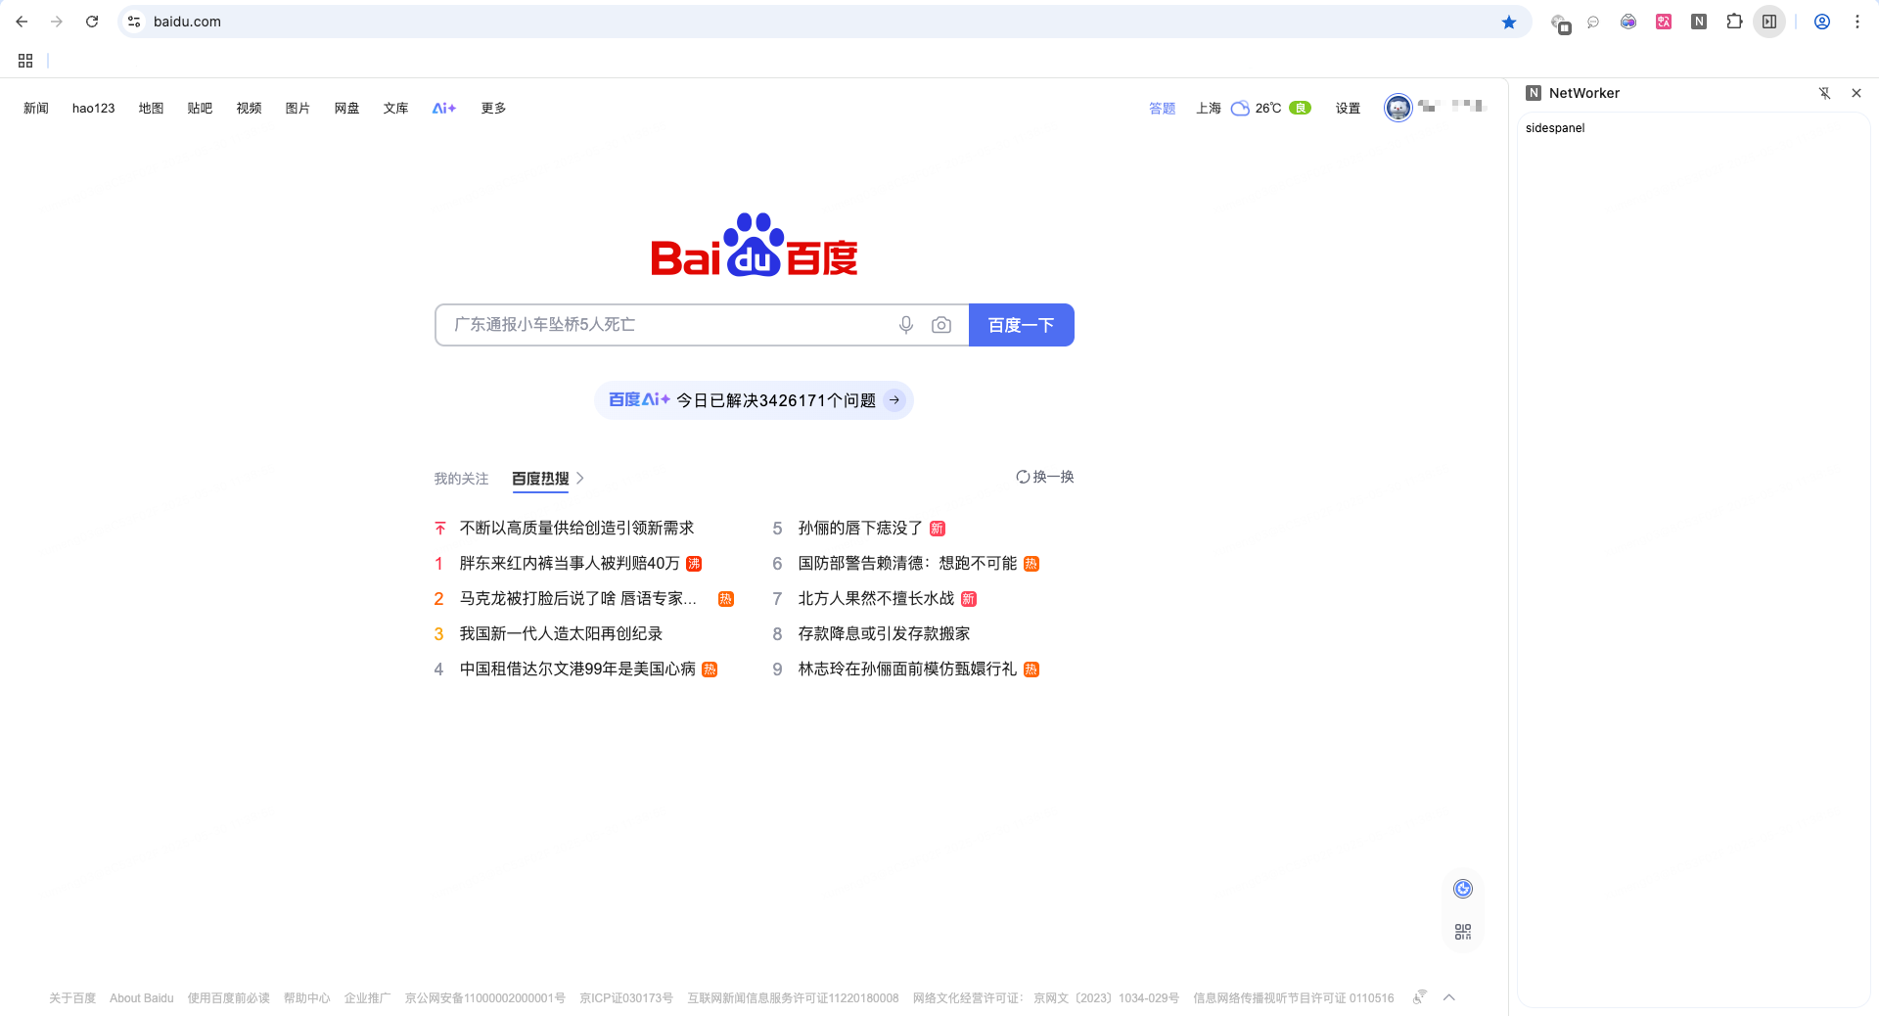The width and height of the screenshot is (1879, 1016).
Task: Switch to 我的关注 tab
Action: (461, 479)
